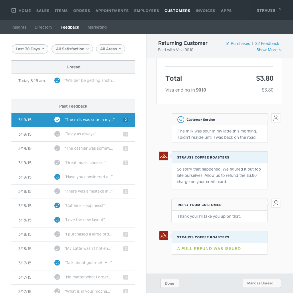Open the Items section
This screenshot has width=293, height=293.
(61, 11)
